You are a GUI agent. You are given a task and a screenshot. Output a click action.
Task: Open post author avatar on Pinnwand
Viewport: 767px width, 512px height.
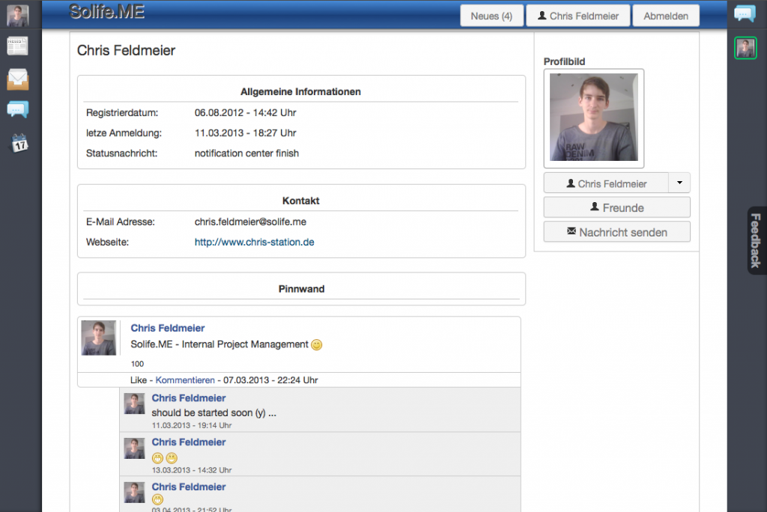tap(99, 338)
